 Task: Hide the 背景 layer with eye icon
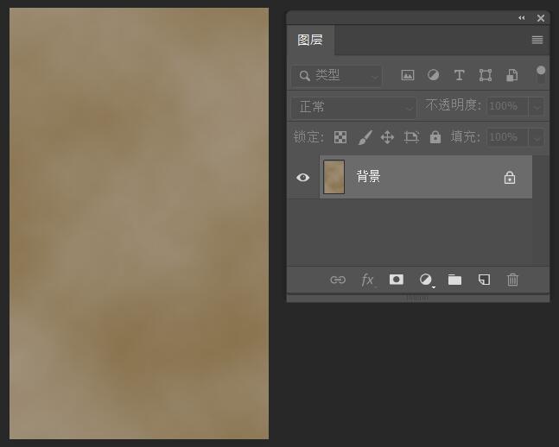coord(302,177)
